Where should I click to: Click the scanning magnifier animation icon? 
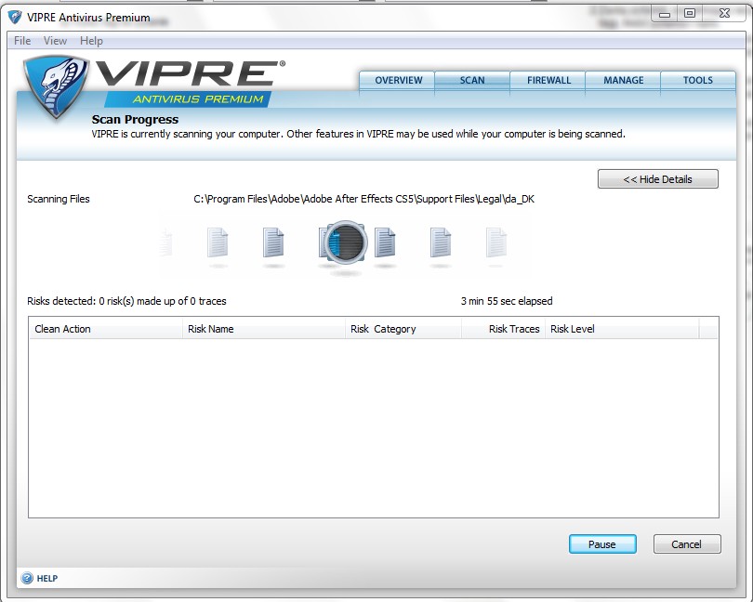[x=345, y=242]
